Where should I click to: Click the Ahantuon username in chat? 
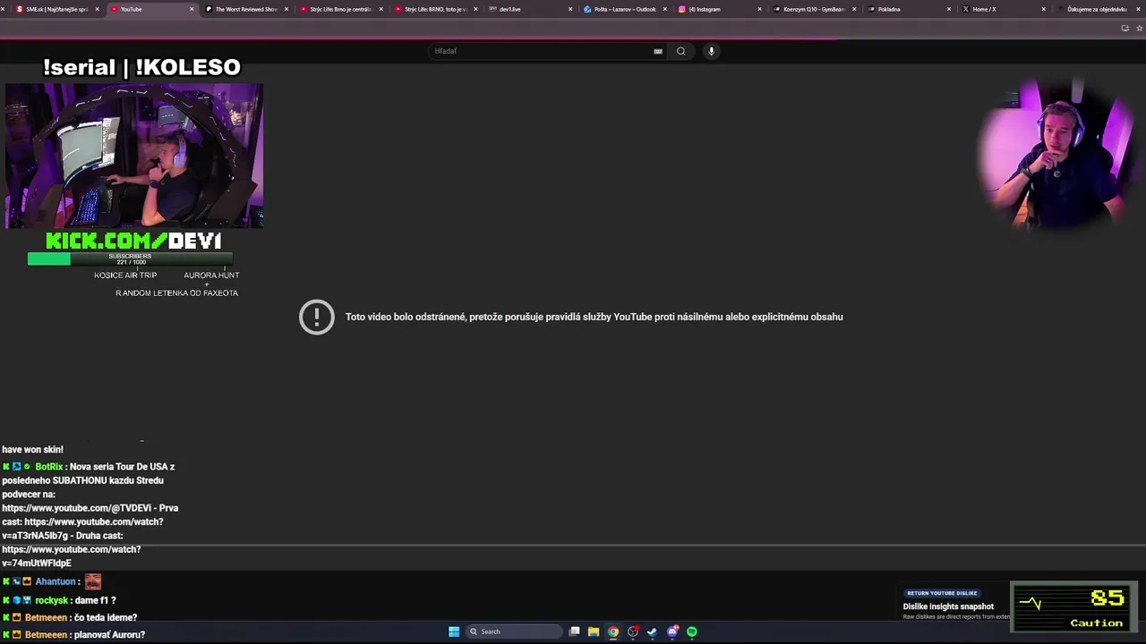56,581
